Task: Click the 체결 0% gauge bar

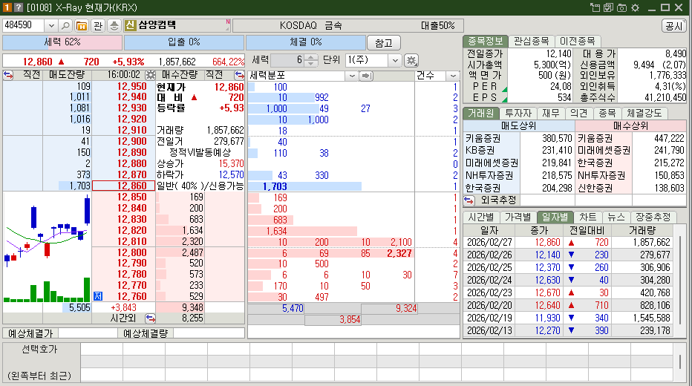Action: (306, 42)
